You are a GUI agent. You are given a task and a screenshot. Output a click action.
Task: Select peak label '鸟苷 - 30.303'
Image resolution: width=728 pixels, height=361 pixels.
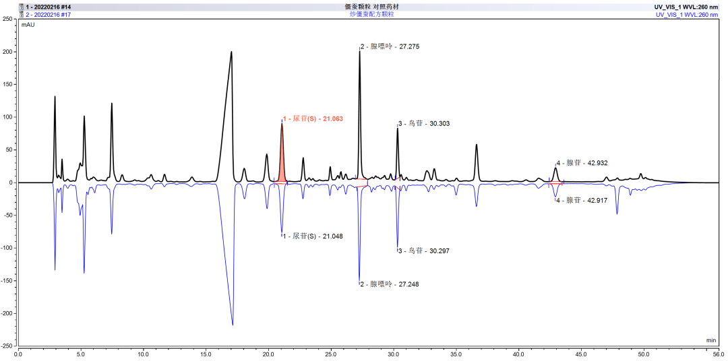coord(425,123)
